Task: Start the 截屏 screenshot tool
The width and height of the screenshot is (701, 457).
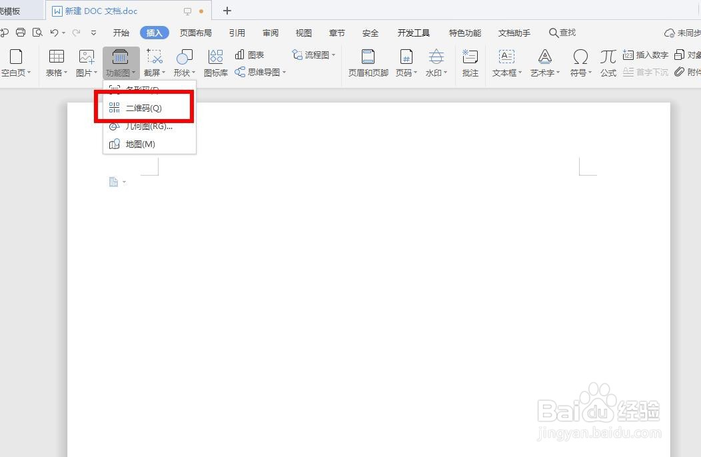Action: point(155,63)
